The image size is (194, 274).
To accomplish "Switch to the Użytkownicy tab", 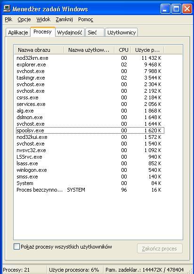I will tap(121, 32).
